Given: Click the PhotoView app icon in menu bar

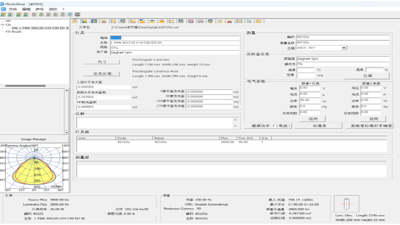Looking at the screenshot, I should [3, 9].
